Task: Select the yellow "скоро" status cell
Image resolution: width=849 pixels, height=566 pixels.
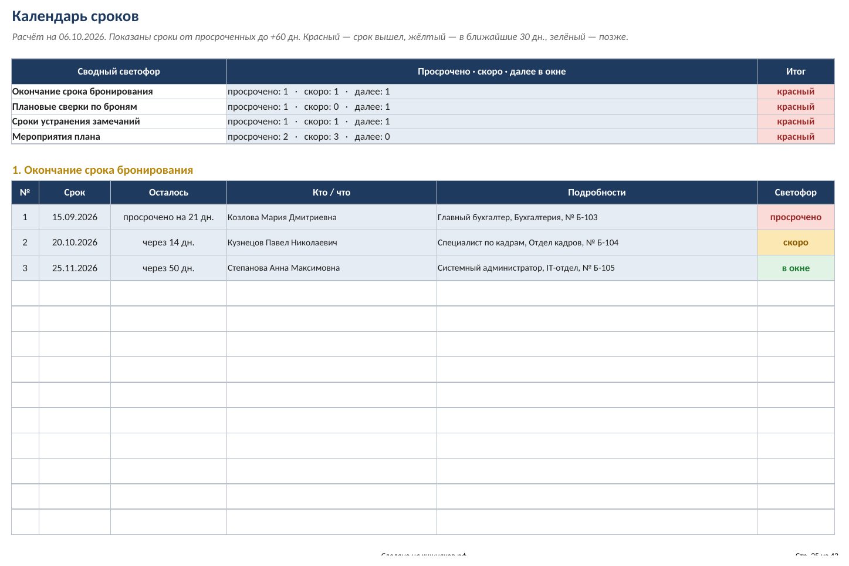Action: (x=796, y=242)
